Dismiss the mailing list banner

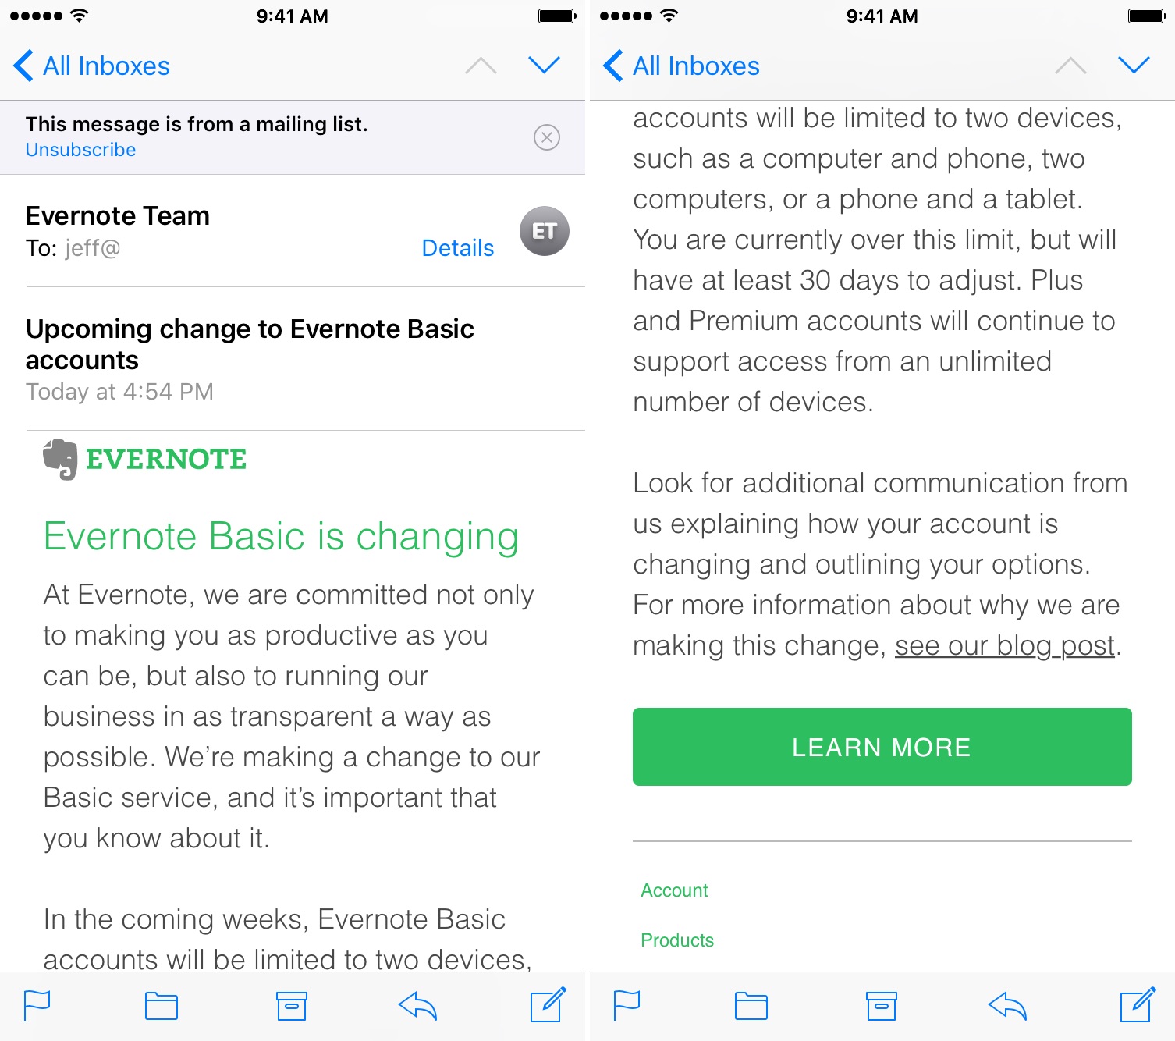547,137
